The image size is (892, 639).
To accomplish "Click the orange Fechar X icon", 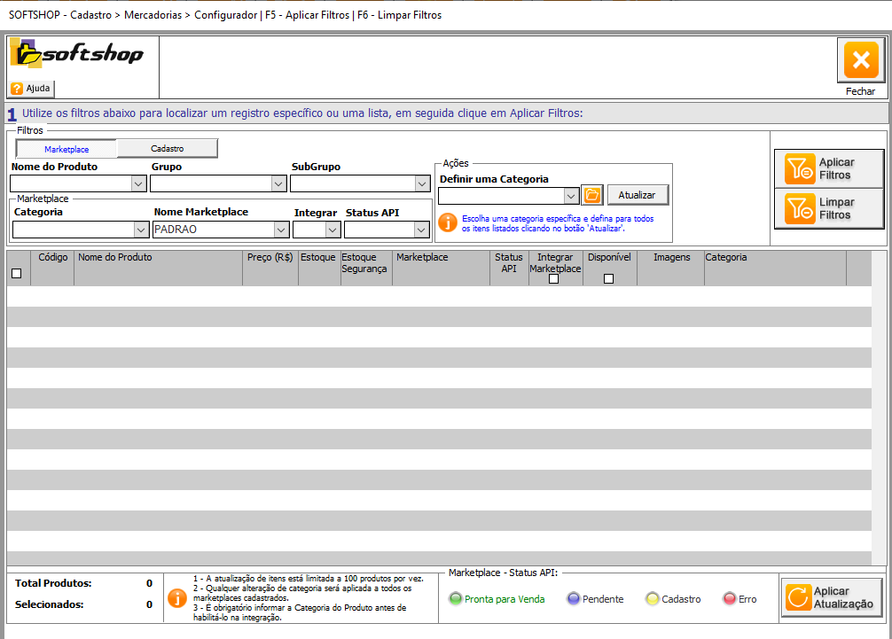I will pos(859,61).
